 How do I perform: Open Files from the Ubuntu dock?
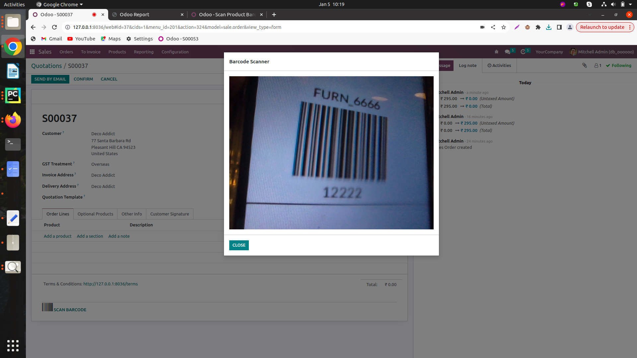(x=13, y=22)
